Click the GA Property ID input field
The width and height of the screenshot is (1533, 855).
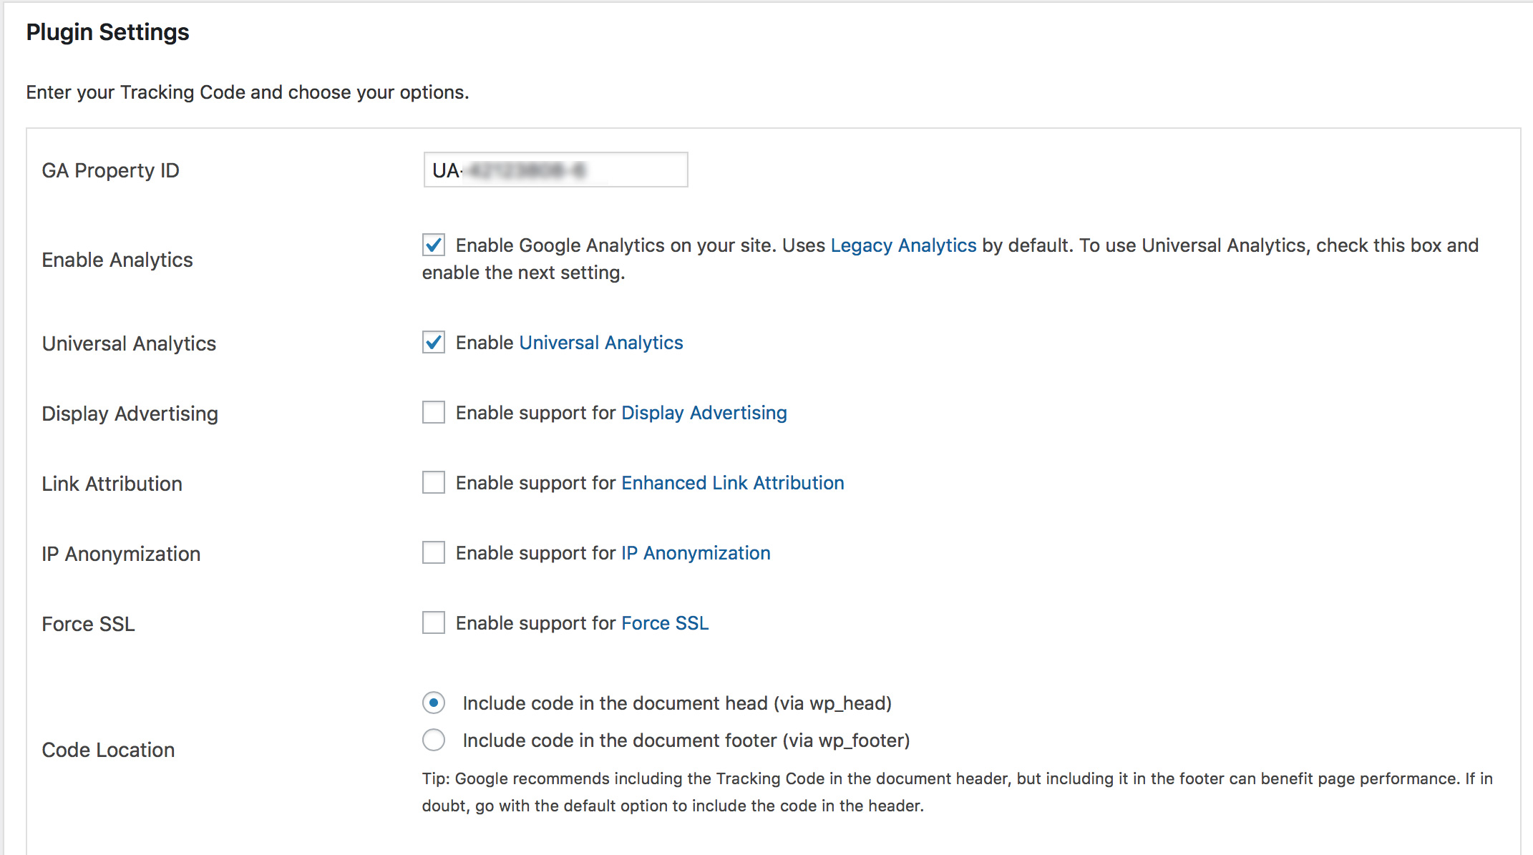[x=555, y=170]
